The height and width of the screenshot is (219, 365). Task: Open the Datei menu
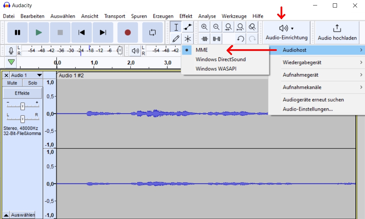9,16
